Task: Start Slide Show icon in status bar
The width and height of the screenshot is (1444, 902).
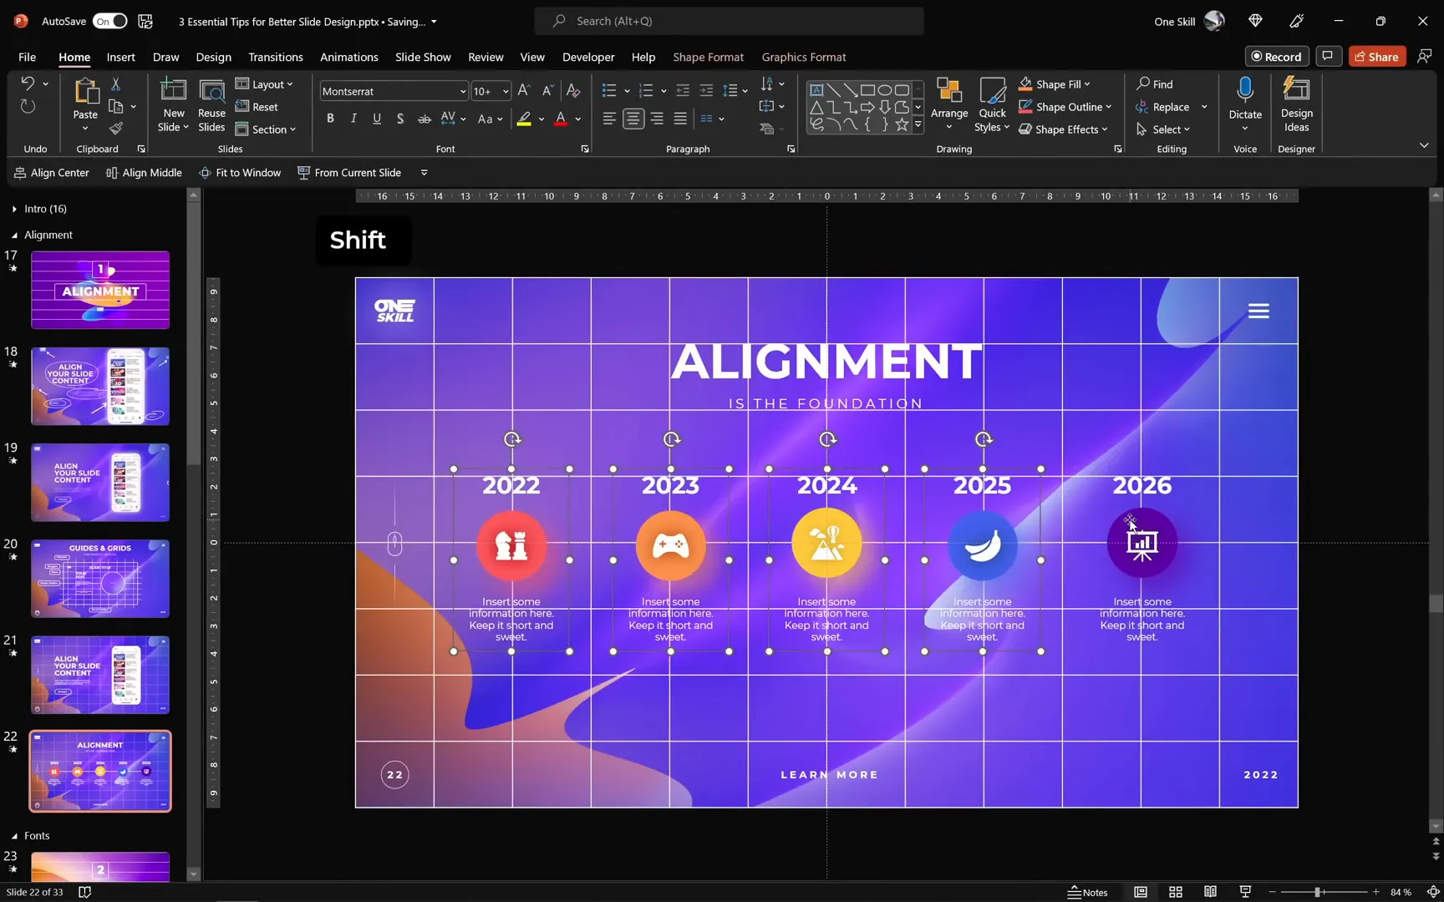Action: click(1245, 892)
